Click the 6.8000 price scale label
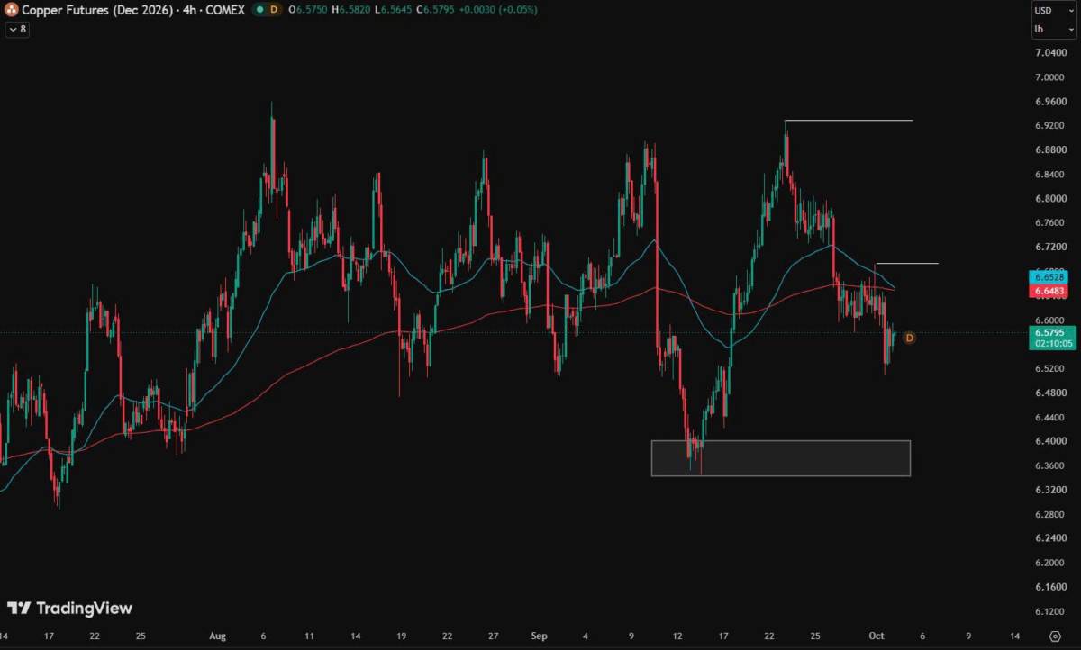The height and width of the screenshot is (650, 1081). coord(1049,199)
